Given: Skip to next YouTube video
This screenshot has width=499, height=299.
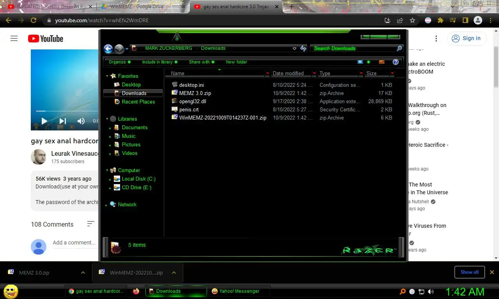Looking at the screenshot, I should coord(62,121).
